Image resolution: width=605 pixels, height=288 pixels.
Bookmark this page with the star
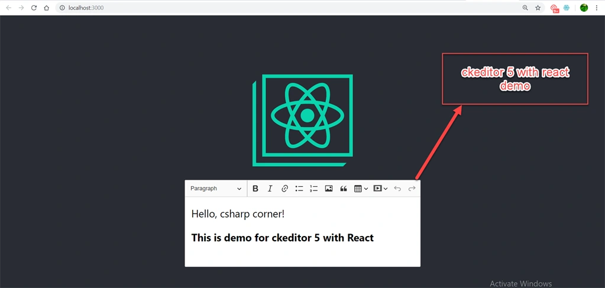[x=538, y=8]
